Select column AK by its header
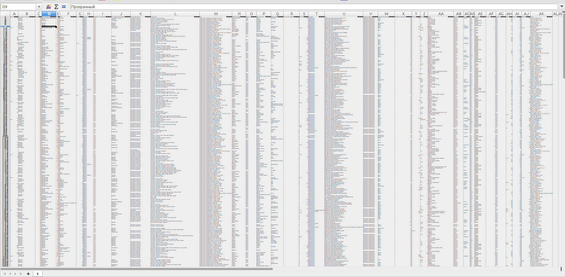 541,14
